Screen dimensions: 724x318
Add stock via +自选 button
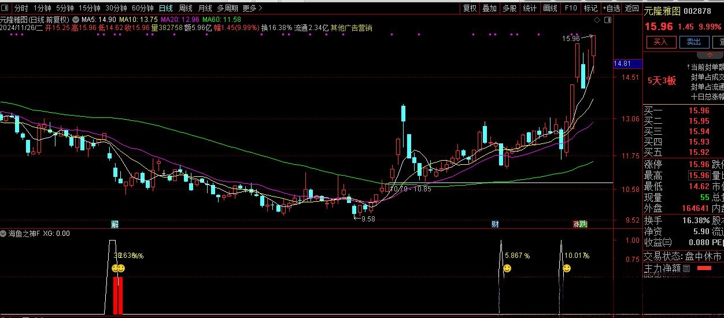click(611, 8)
